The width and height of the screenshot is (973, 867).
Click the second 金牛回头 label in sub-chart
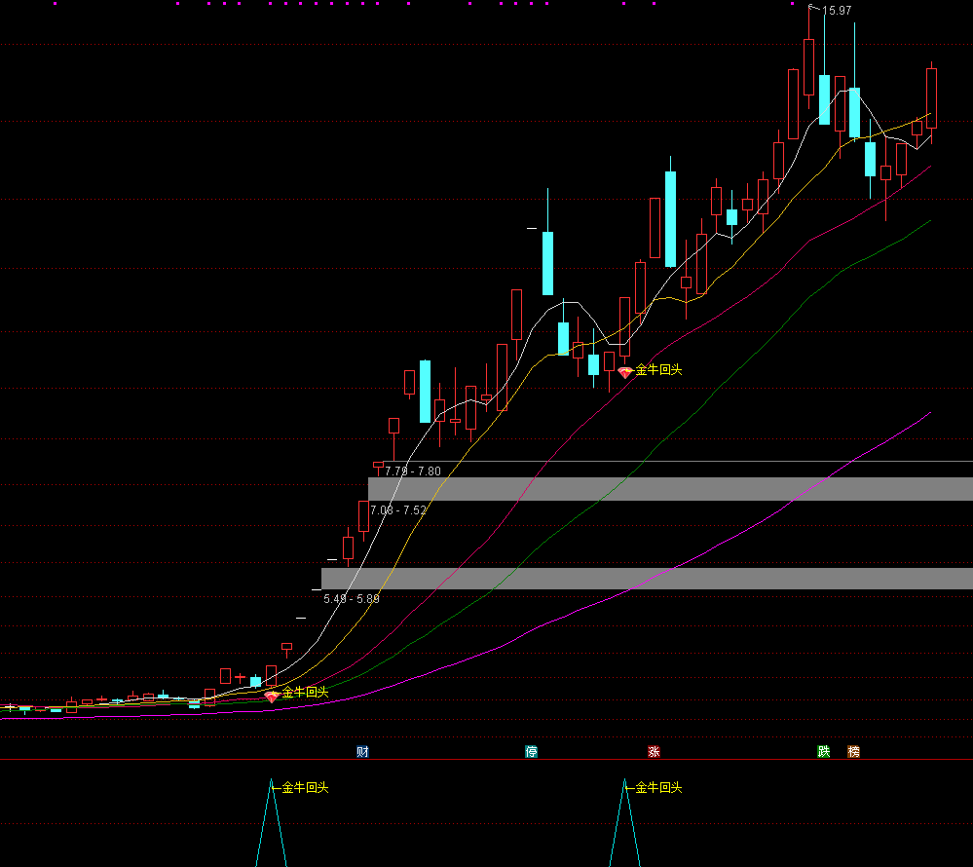tap(658, 787)
